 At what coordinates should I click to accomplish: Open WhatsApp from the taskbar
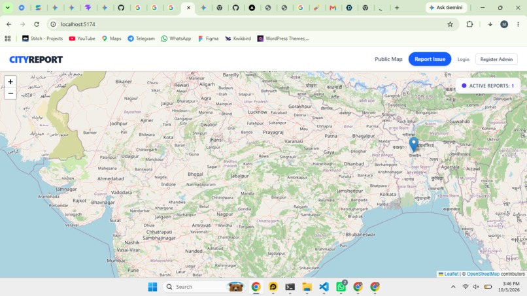click(x=341, y=287)
